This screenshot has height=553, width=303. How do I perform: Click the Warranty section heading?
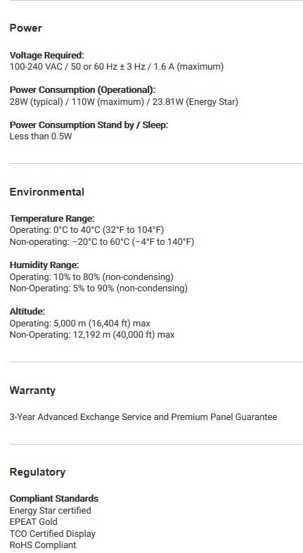point(32,390)
